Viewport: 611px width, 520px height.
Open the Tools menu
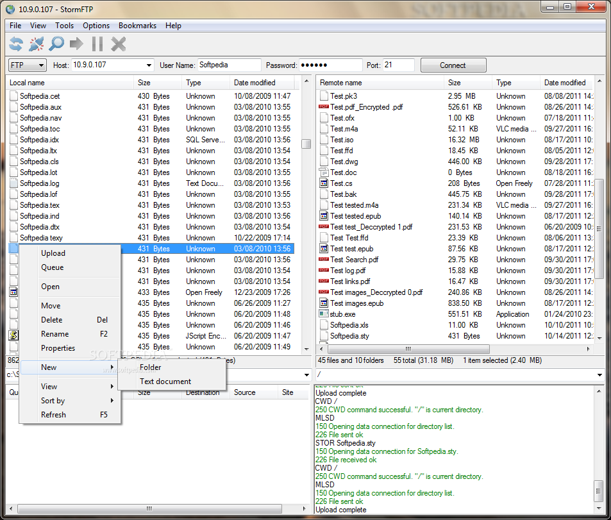(64, 26)
